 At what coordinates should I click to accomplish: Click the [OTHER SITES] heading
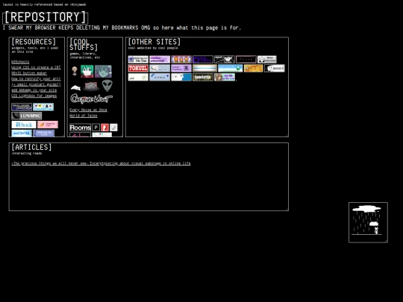(154, 42)
